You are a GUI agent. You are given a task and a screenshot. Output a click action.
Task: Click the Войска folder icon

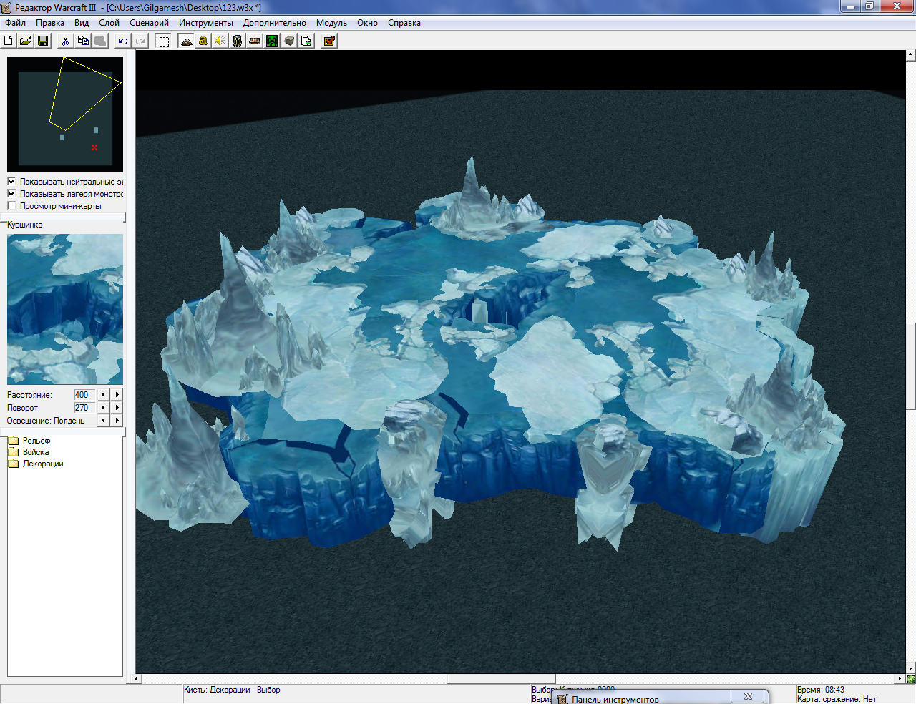click(x=13, y=452)
